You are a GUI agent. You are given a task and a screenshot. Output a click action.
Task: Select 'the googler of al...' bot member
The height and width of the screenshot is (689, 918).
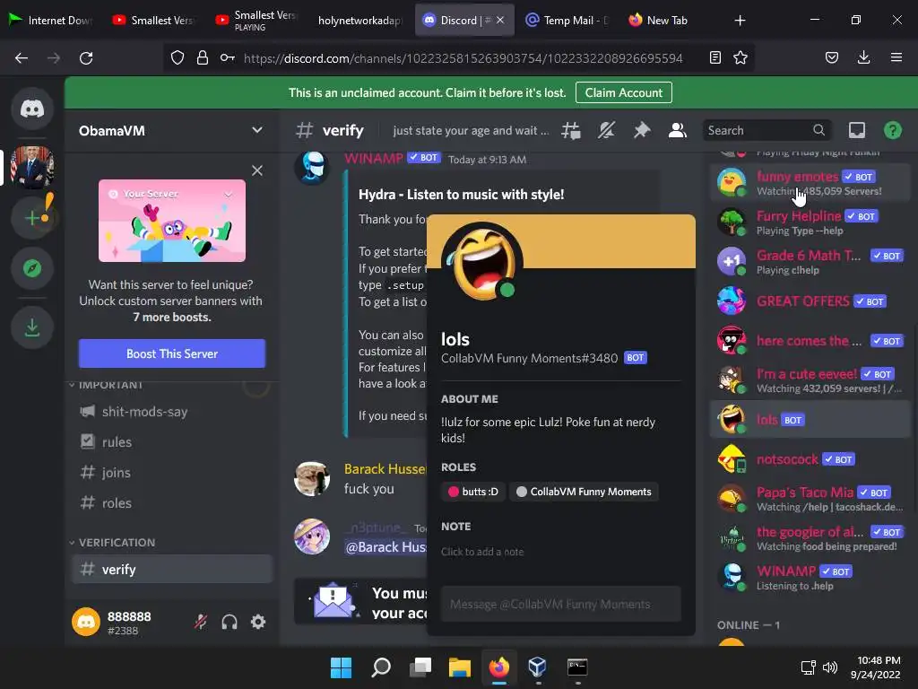click(x=810, y=538)
